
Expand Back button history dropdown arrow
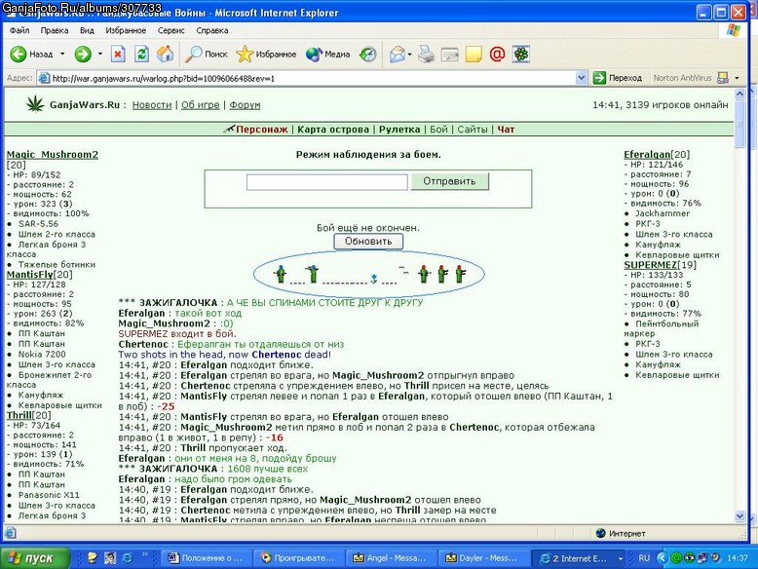pyautogui.click(x=62, y=54)
